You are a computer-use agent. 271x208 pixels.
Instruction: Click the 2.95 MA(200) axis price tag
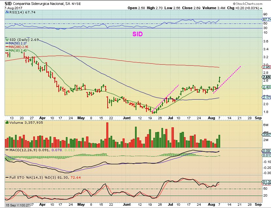pos(266,67)
